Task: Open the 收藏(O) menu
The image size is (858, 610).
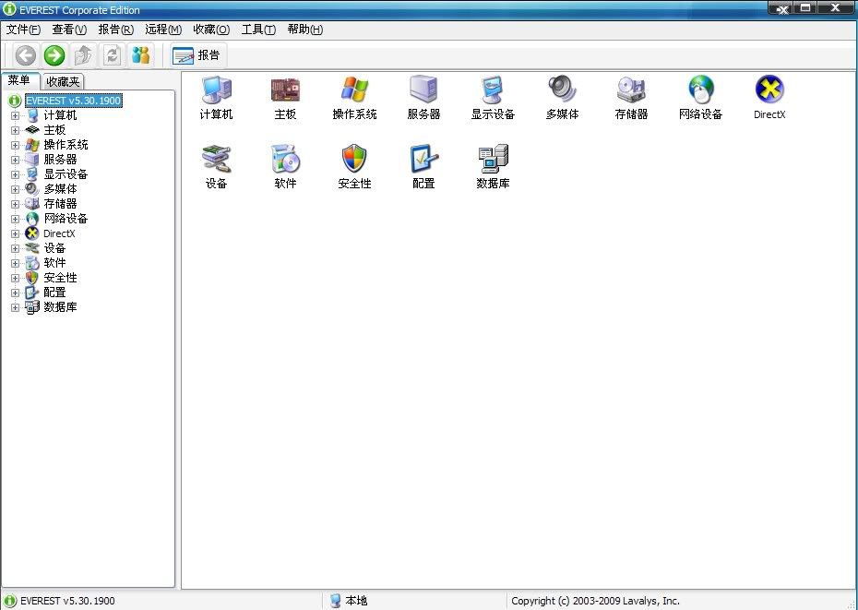Action: click(x=211, y=30)
